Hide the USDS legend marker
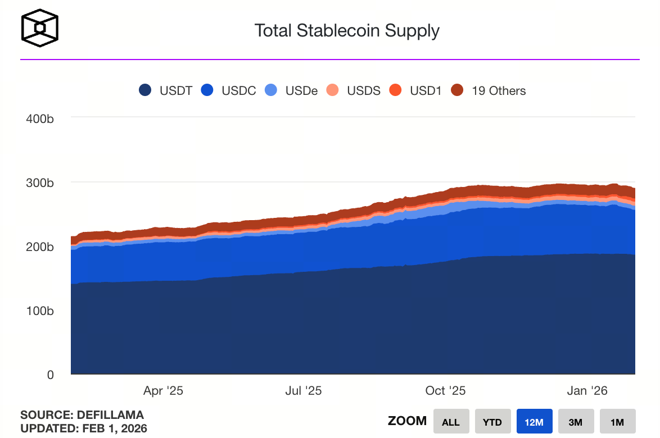 tap(333, 90)
